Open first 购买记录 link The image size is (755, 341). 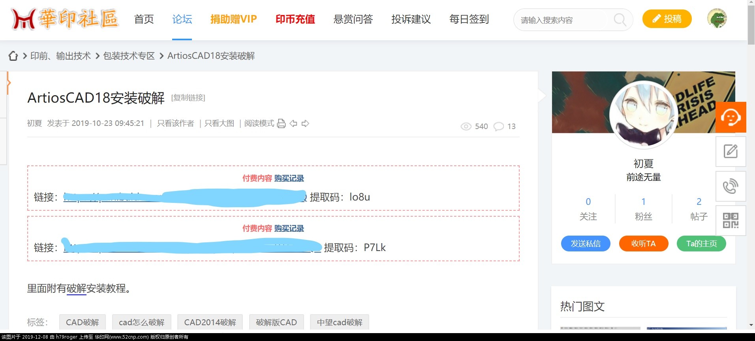(x=289, y=178)
